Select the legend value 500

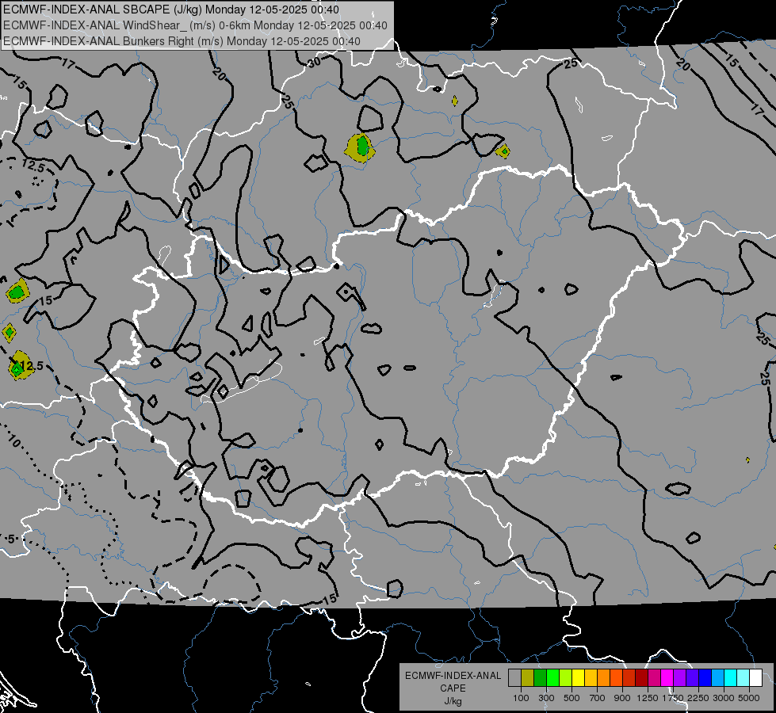(x=571, y=698)
